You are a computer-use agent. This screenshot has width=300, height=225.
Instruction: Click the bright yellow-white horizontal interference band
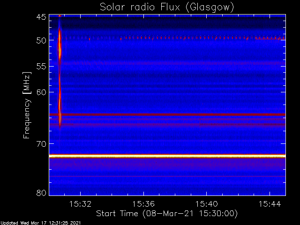coord(167,156)
